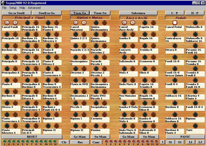Pull the Contrabasso 16 pedal stop knob

175,34
